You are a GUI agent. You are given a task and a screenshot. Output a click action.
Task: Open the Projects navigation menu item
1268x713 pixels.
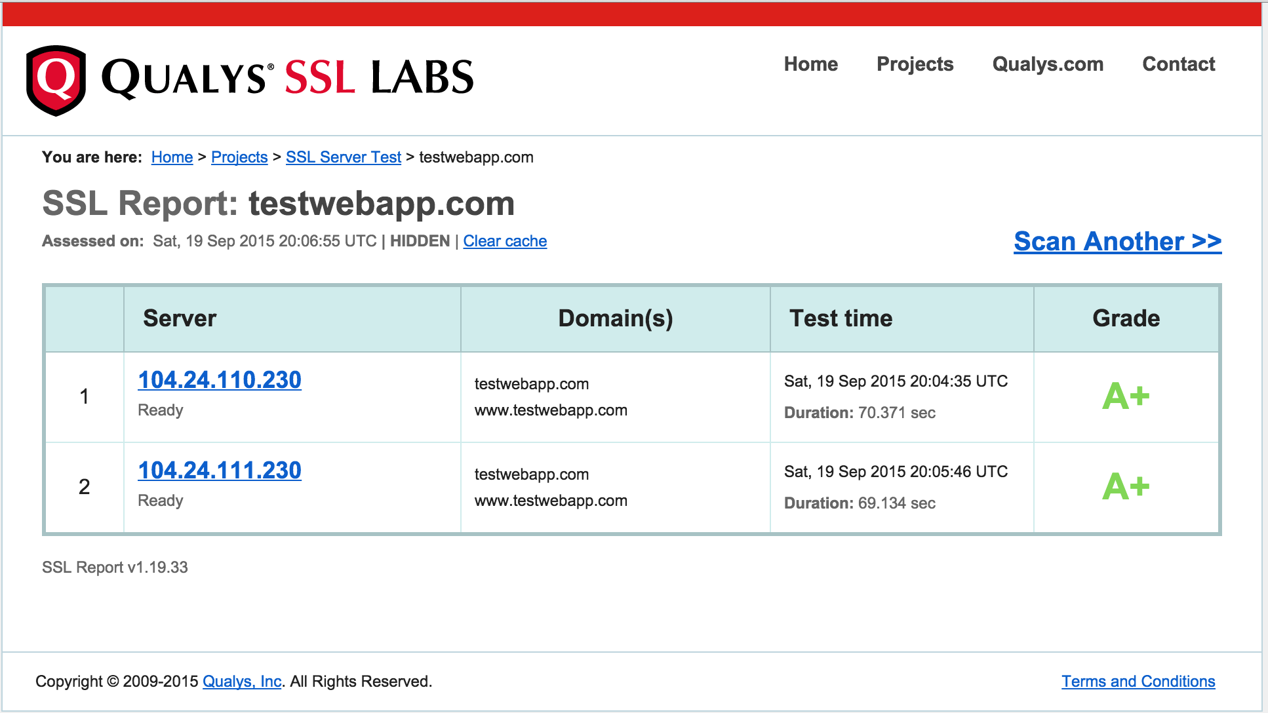915,64
